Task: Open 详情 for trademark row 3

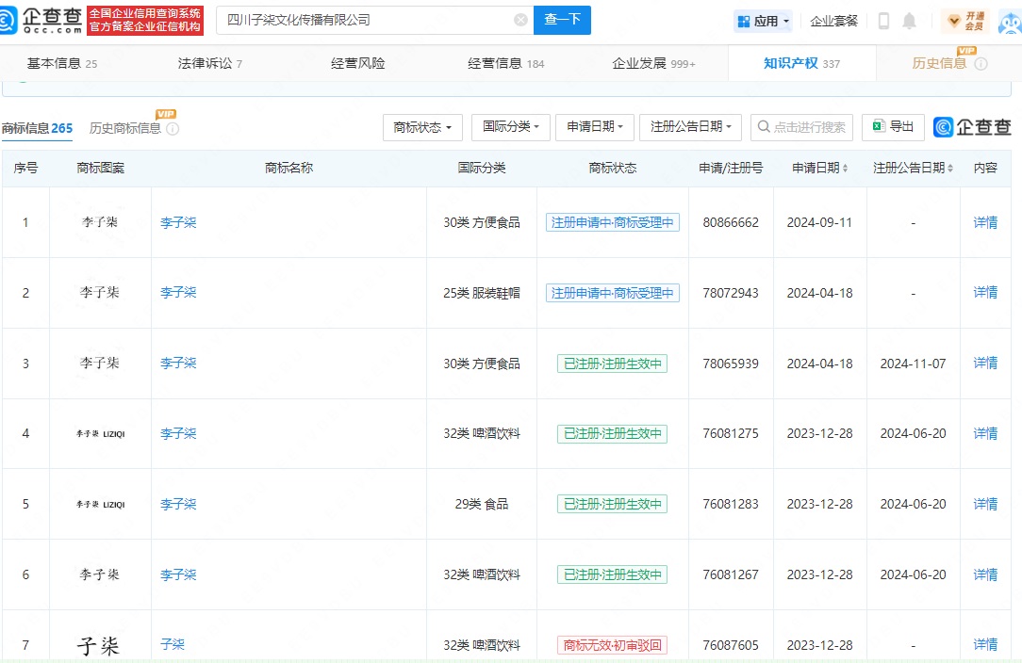Action: point(985,364)
